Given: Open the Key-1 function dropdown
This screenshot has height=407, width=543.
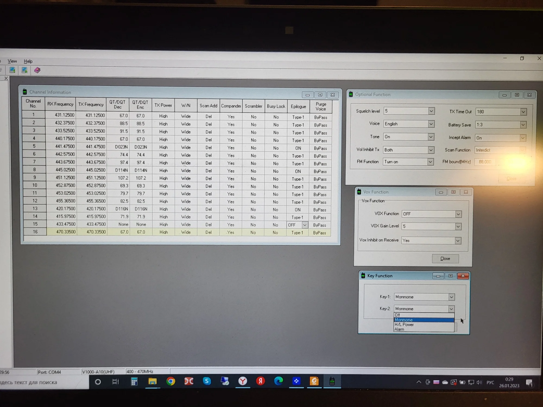Looking at the screenshot, I should click(451, 297).
